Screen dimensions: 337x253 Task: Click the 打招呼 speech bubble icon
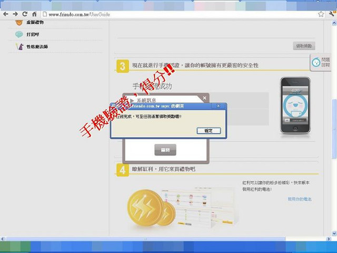pyautogui.click(x=19, y=34)
